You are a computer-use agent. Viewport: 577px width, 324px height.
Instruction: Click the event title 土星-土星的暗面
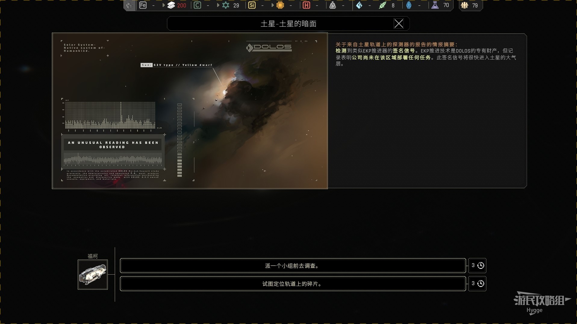[x=288, y=24]
